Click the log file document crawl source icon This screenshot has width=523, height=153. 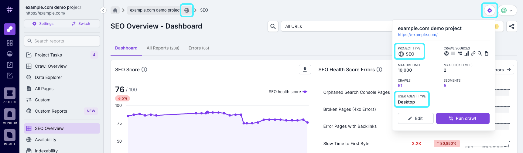[487, 53]
